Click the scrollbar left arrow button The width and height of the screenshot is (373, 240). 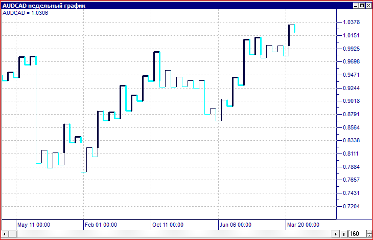pyautogui.click(x=5, y=234)
